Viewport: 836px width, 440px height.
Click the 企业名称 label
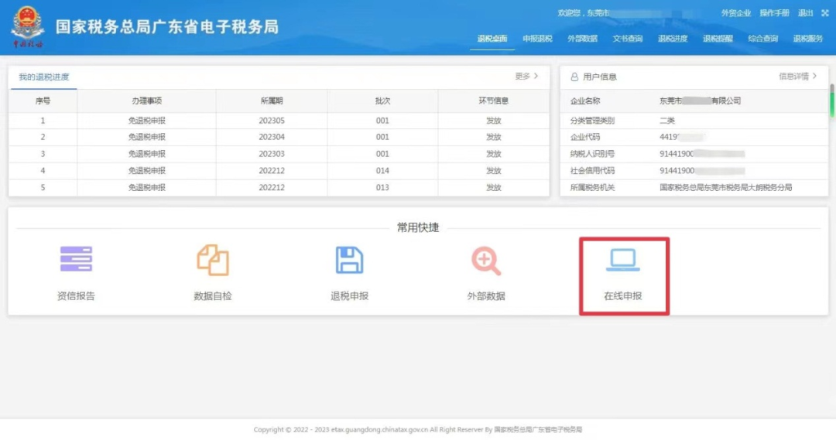585,101
